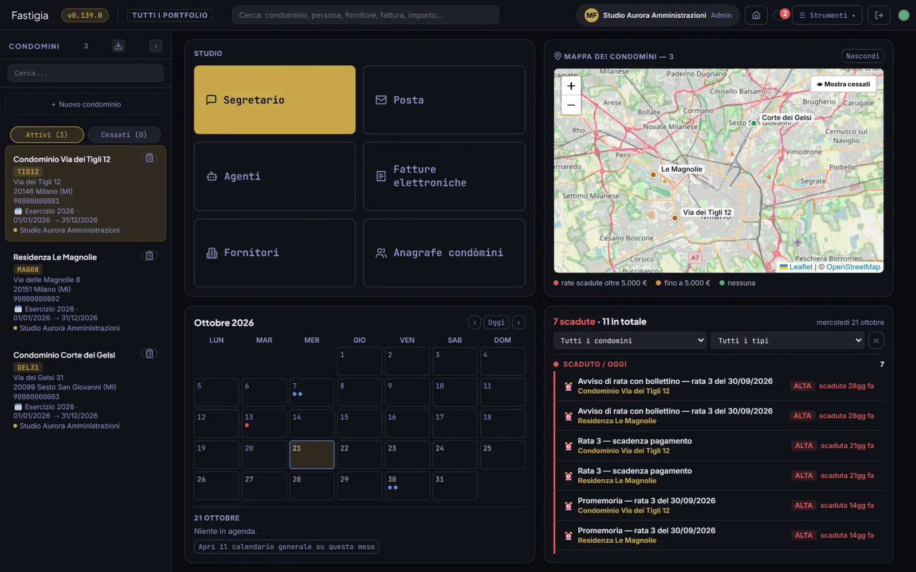Collapse the Condomini sidebar
Screen dimensions: 916x572
coord(156,46)
